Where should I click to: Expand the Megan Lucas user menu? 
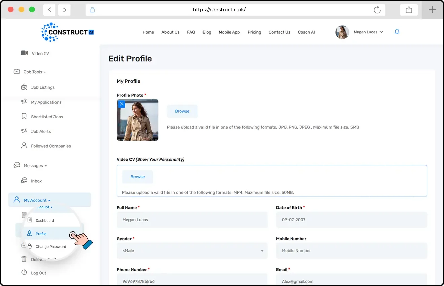368,32
